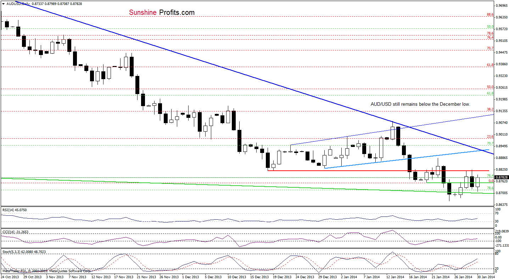The width and height of the screenshot is (509, 280).
Task: Click the -271.1331 value on CCI scale
Action: point(502,245)
